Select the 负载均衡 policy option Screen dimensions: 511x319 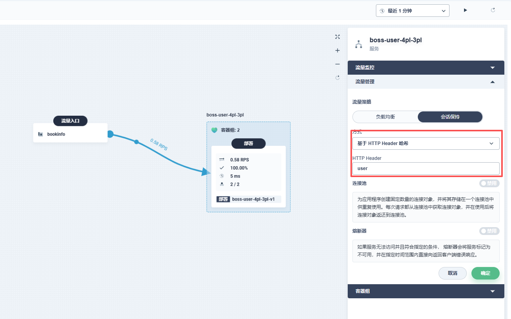385,117
